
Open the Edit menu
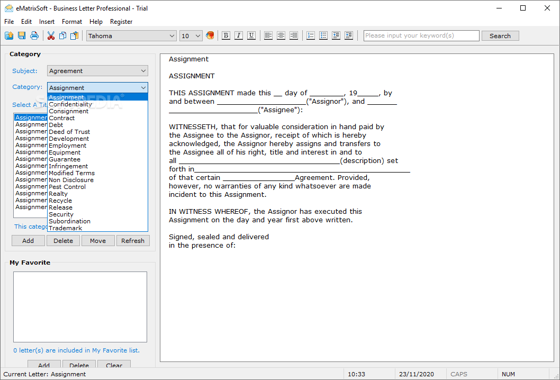[26, 22]
